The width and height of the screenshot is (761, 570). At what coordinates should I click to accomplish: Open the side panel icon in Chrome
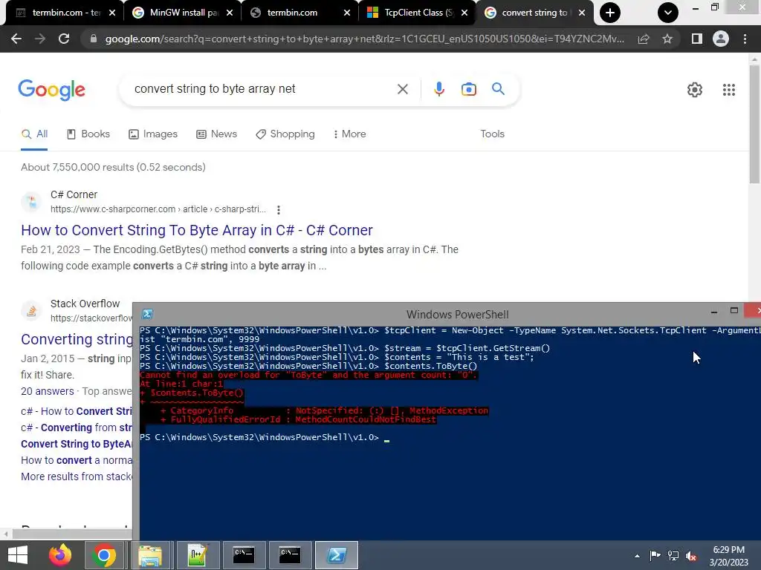point(696,39)
